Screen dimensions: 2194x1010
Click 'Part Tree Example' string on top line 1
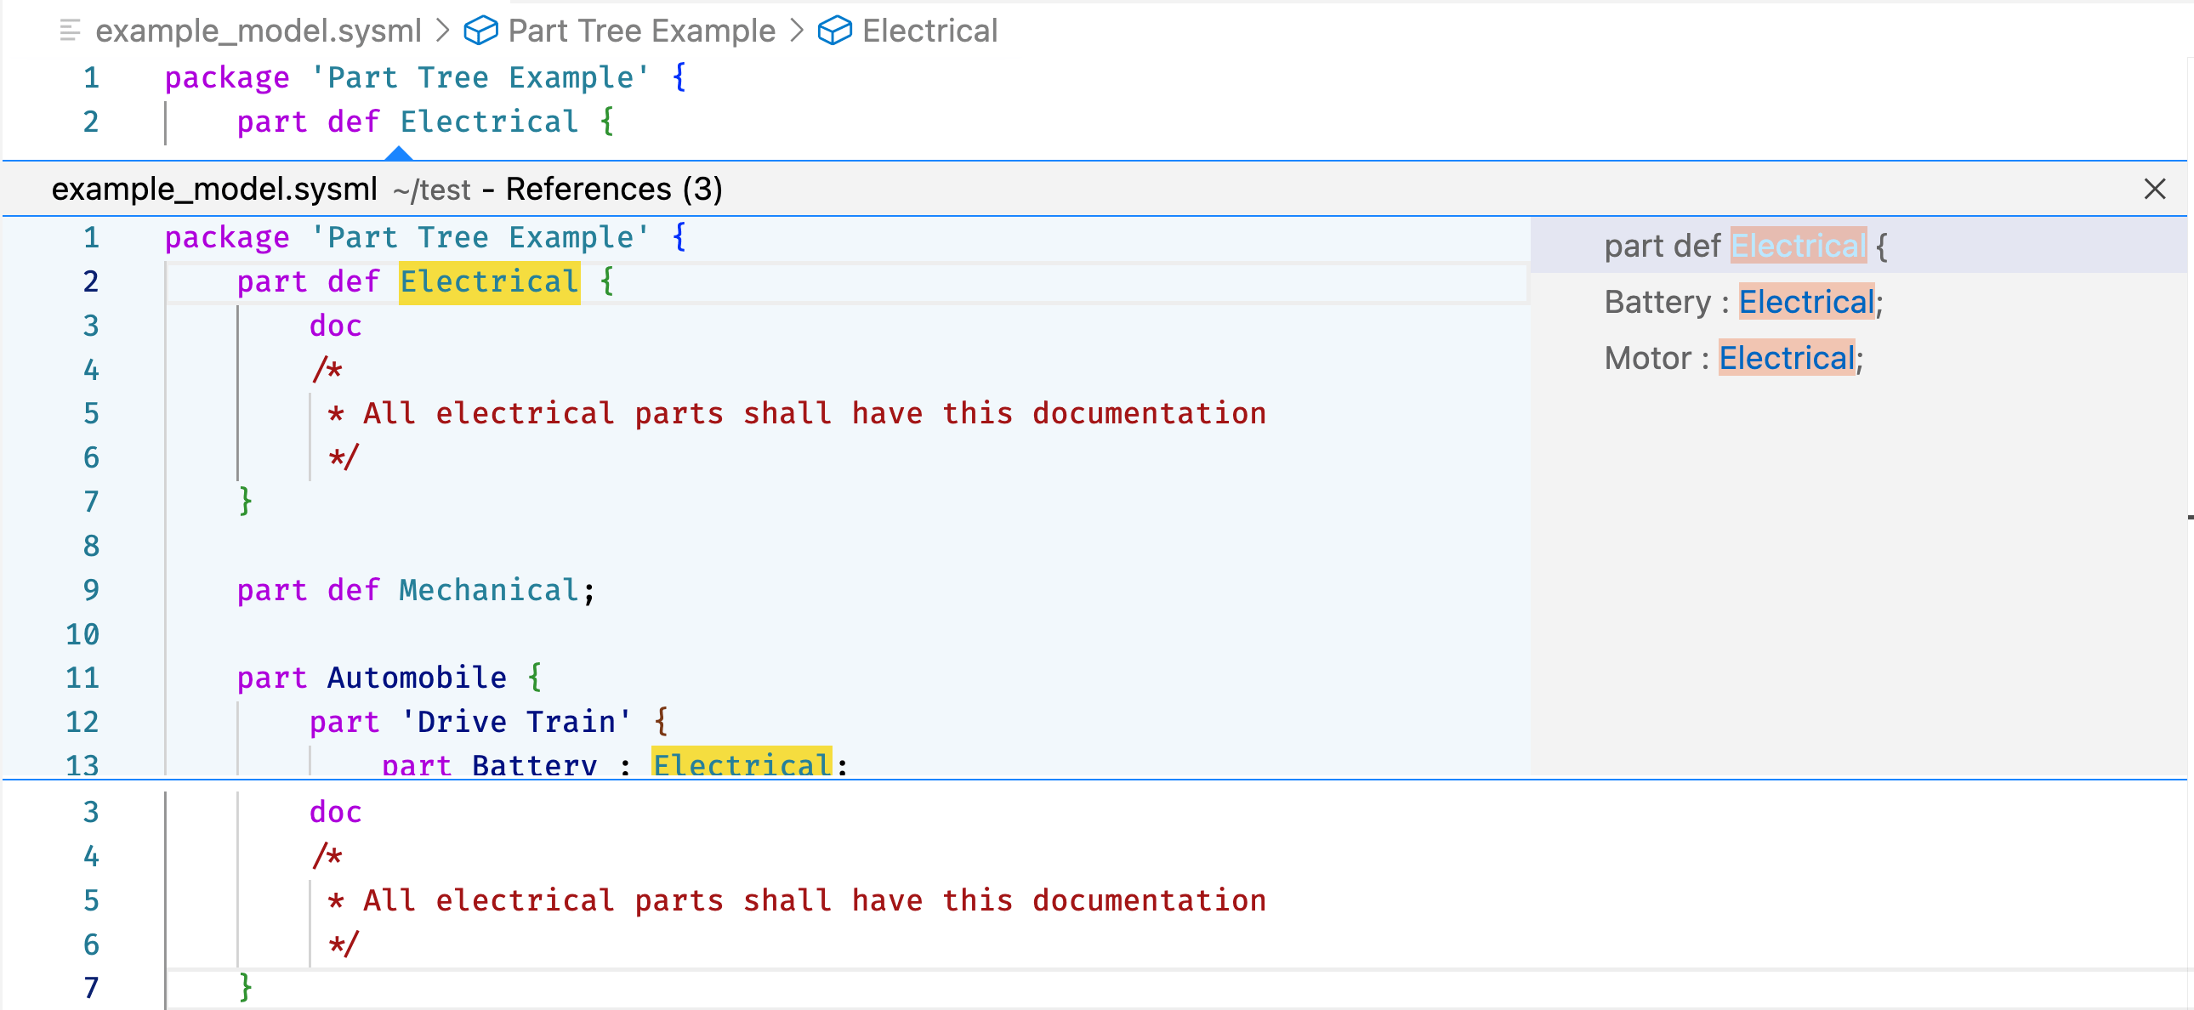(x=480, y=77)
